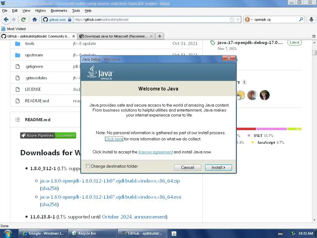The image size is (317, 238).
Task: Click the release tag icon
Action: (x=213, y=43)
